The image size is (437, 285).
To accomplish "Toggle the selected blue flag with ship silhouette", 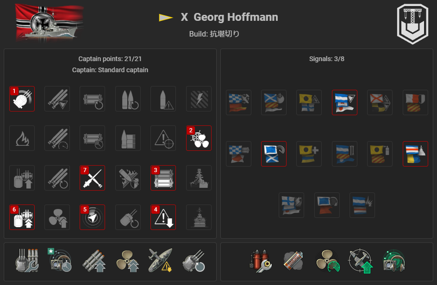I will click(415, 154).
